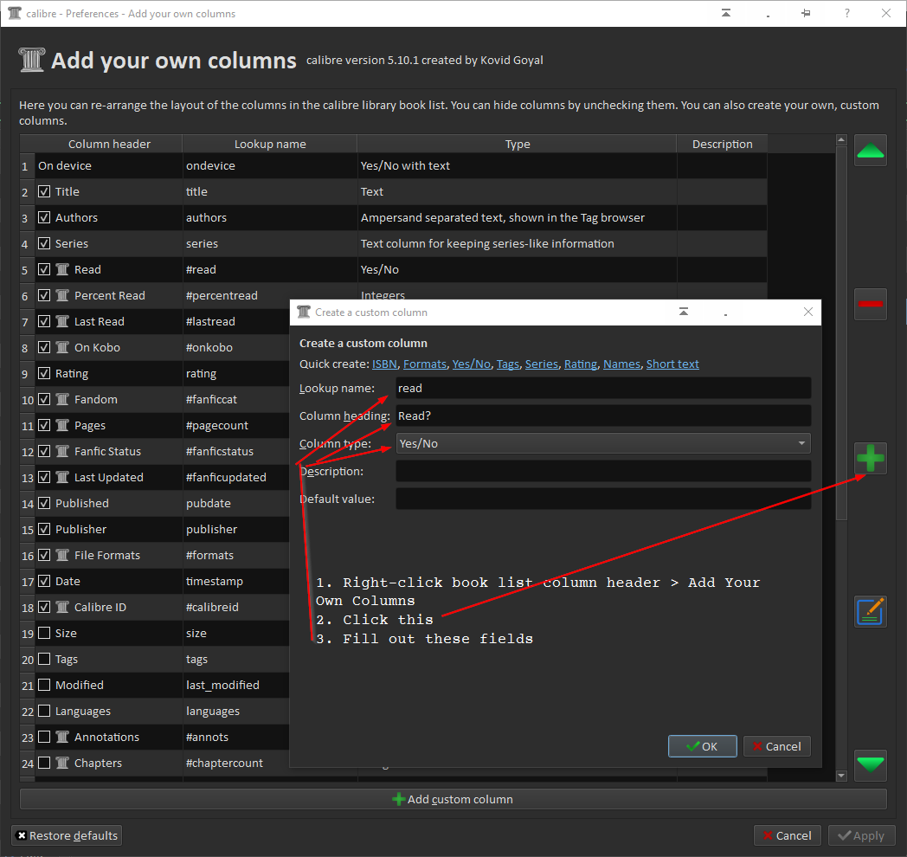This screenshot has height=857, width=907.
Task: Click the custom column icon beside Fandom
Action: (62, 399)
